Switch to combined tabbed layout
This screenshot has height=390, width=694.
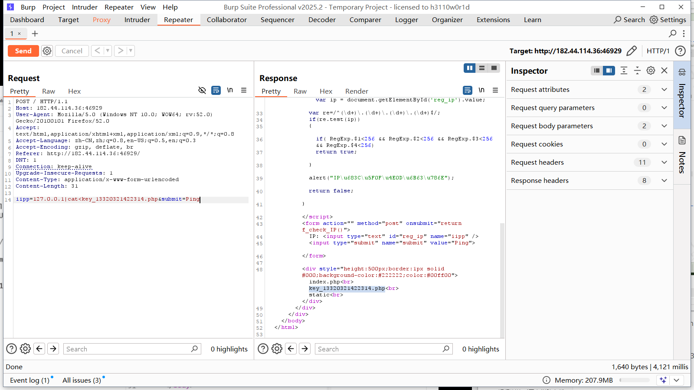[494, 68]
